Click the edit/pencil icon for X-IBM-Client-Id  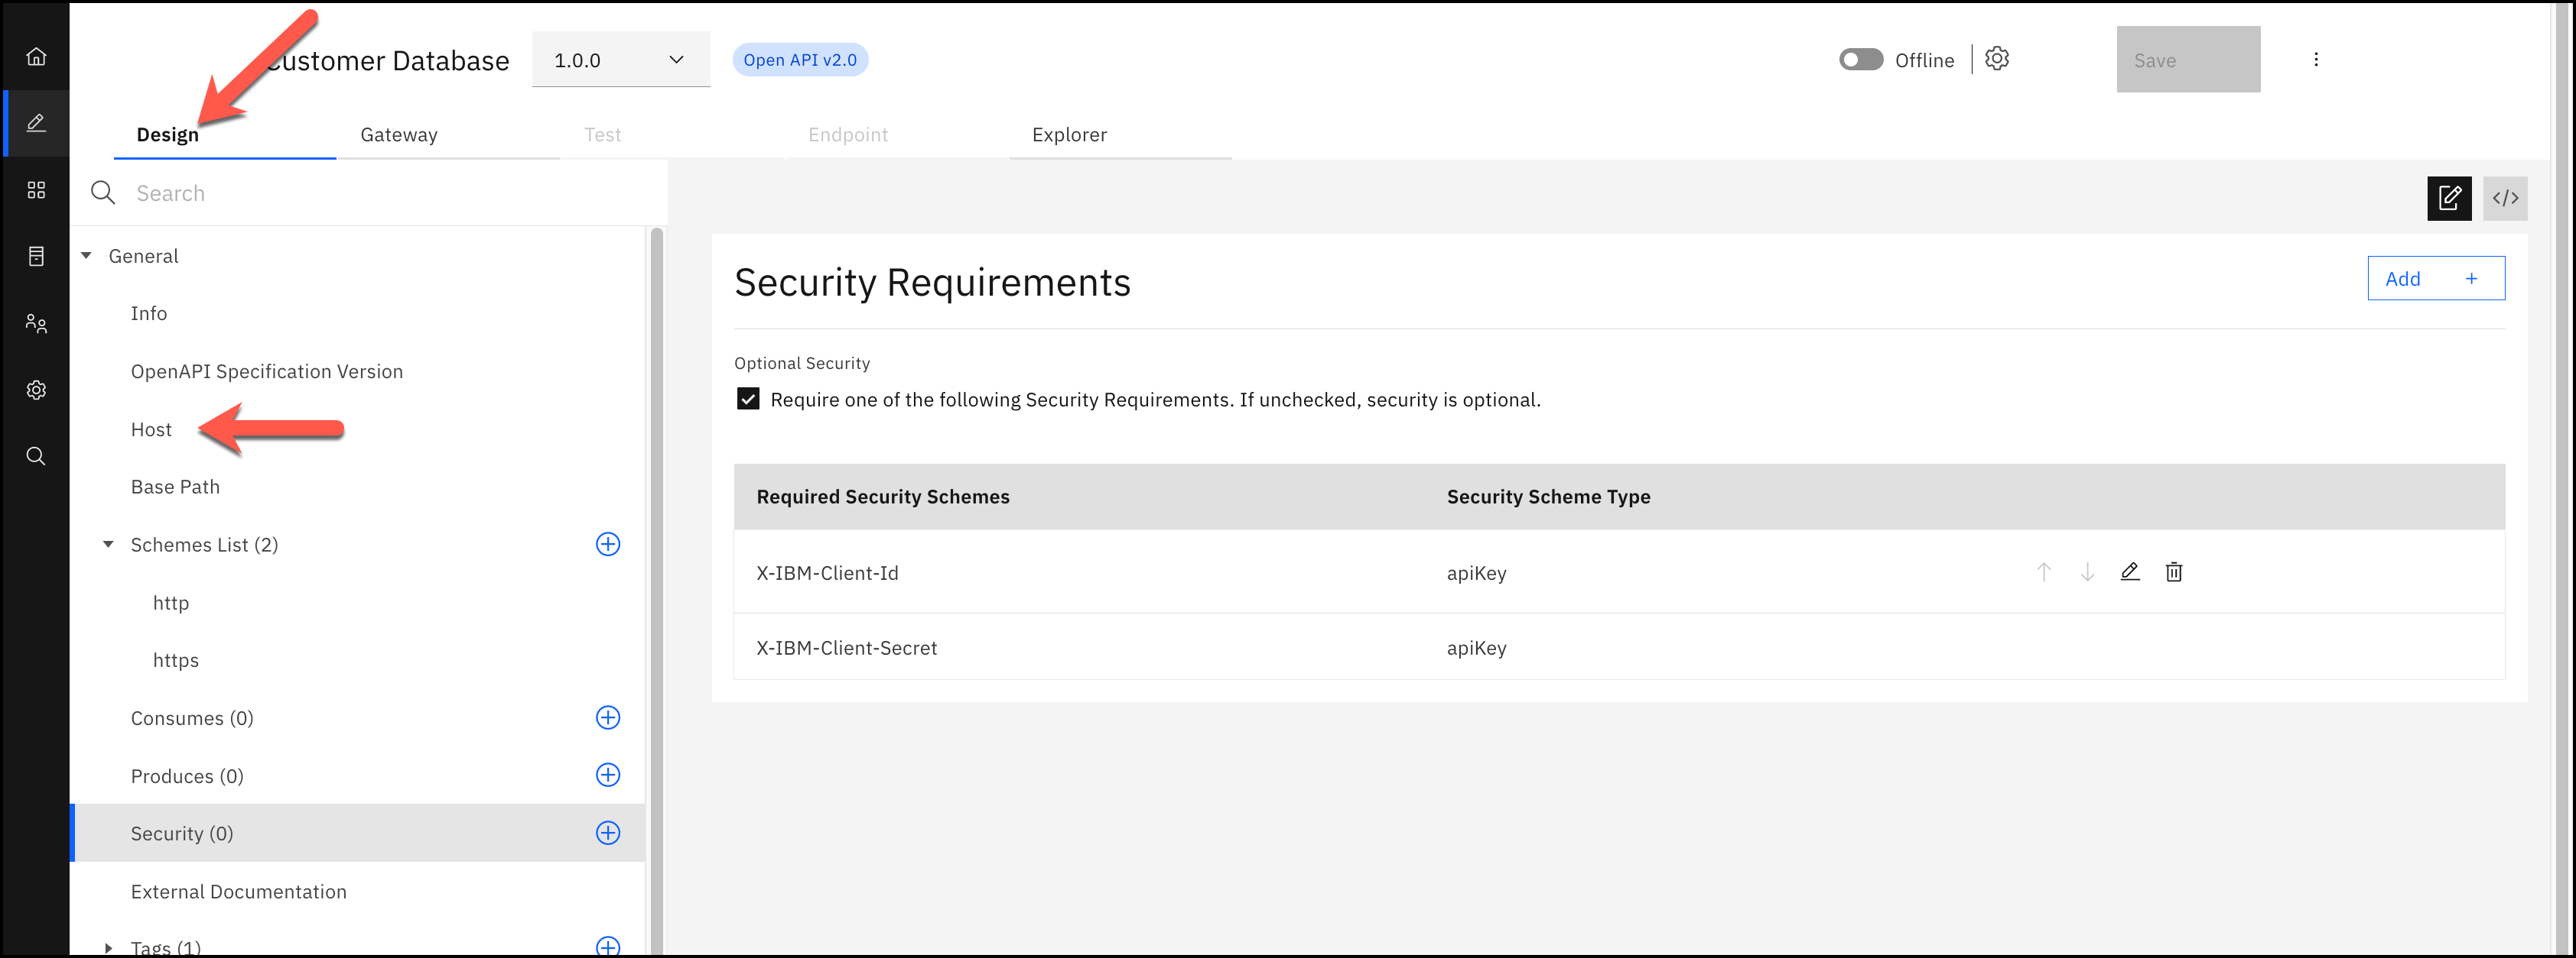tap(2129, 571)
